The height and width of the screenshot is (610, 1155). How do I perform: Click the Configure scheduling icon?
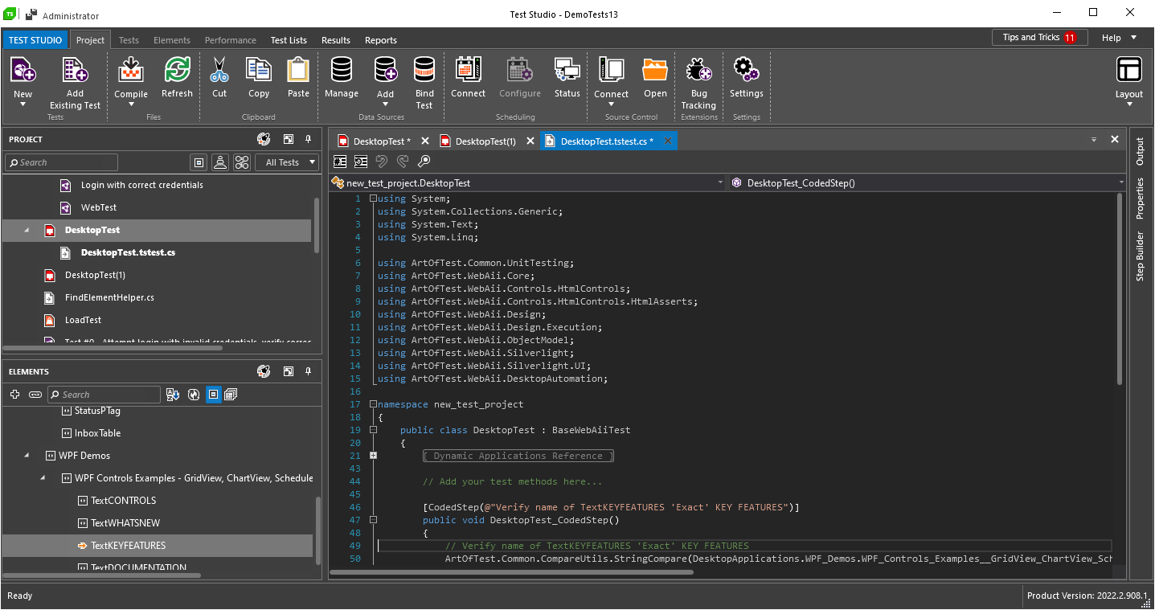pyautogui.click(x=520, y=70)
